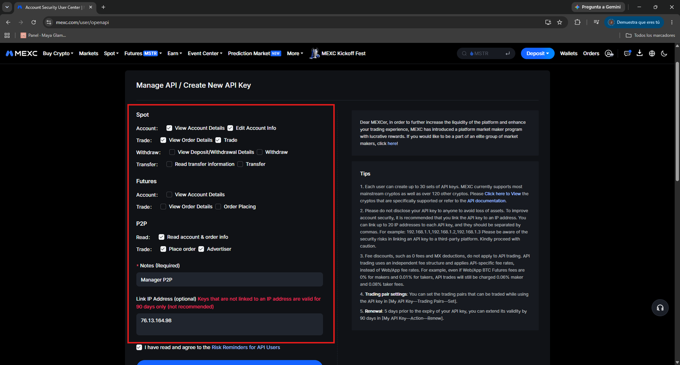This screenshot has height=365, width=680.
Task: Open the Chrome three-dot menu
Action: coord(672,22)
